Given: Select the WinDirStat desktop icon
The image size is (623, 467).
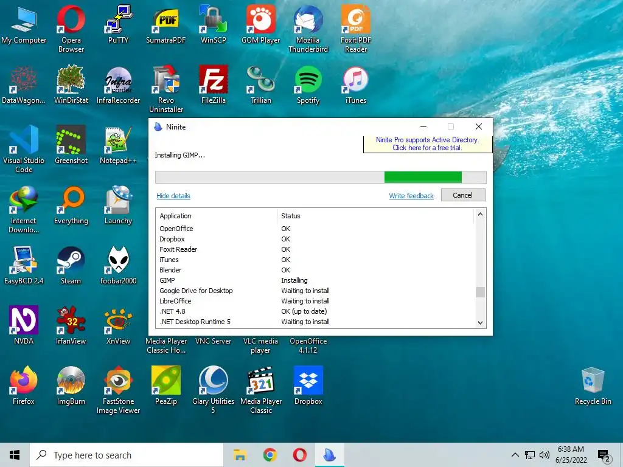Looking at the screenshot, I should click(x=71, y=85).
